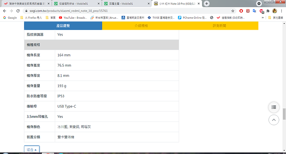This screenshot has width=286, height=154.
Task: Focus the address bar URL field
Action: tap(128, 11)
